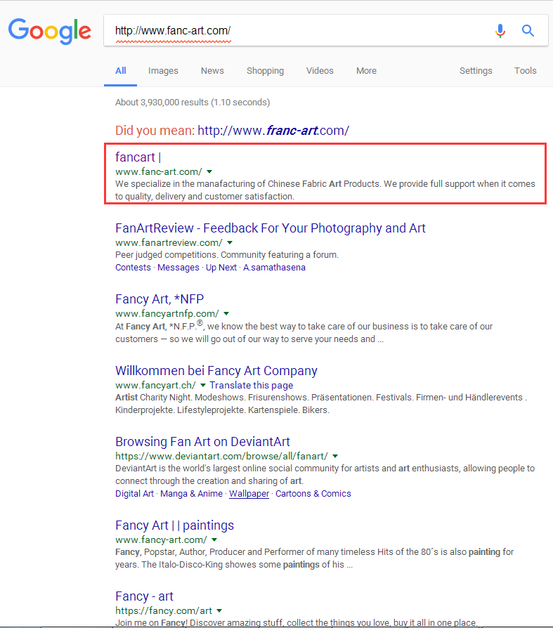Viewport: 553px width, 628px height.
Task: Expand dropdown arrow beside www.fanartreview.com/
Action: (x=230, y=243)
